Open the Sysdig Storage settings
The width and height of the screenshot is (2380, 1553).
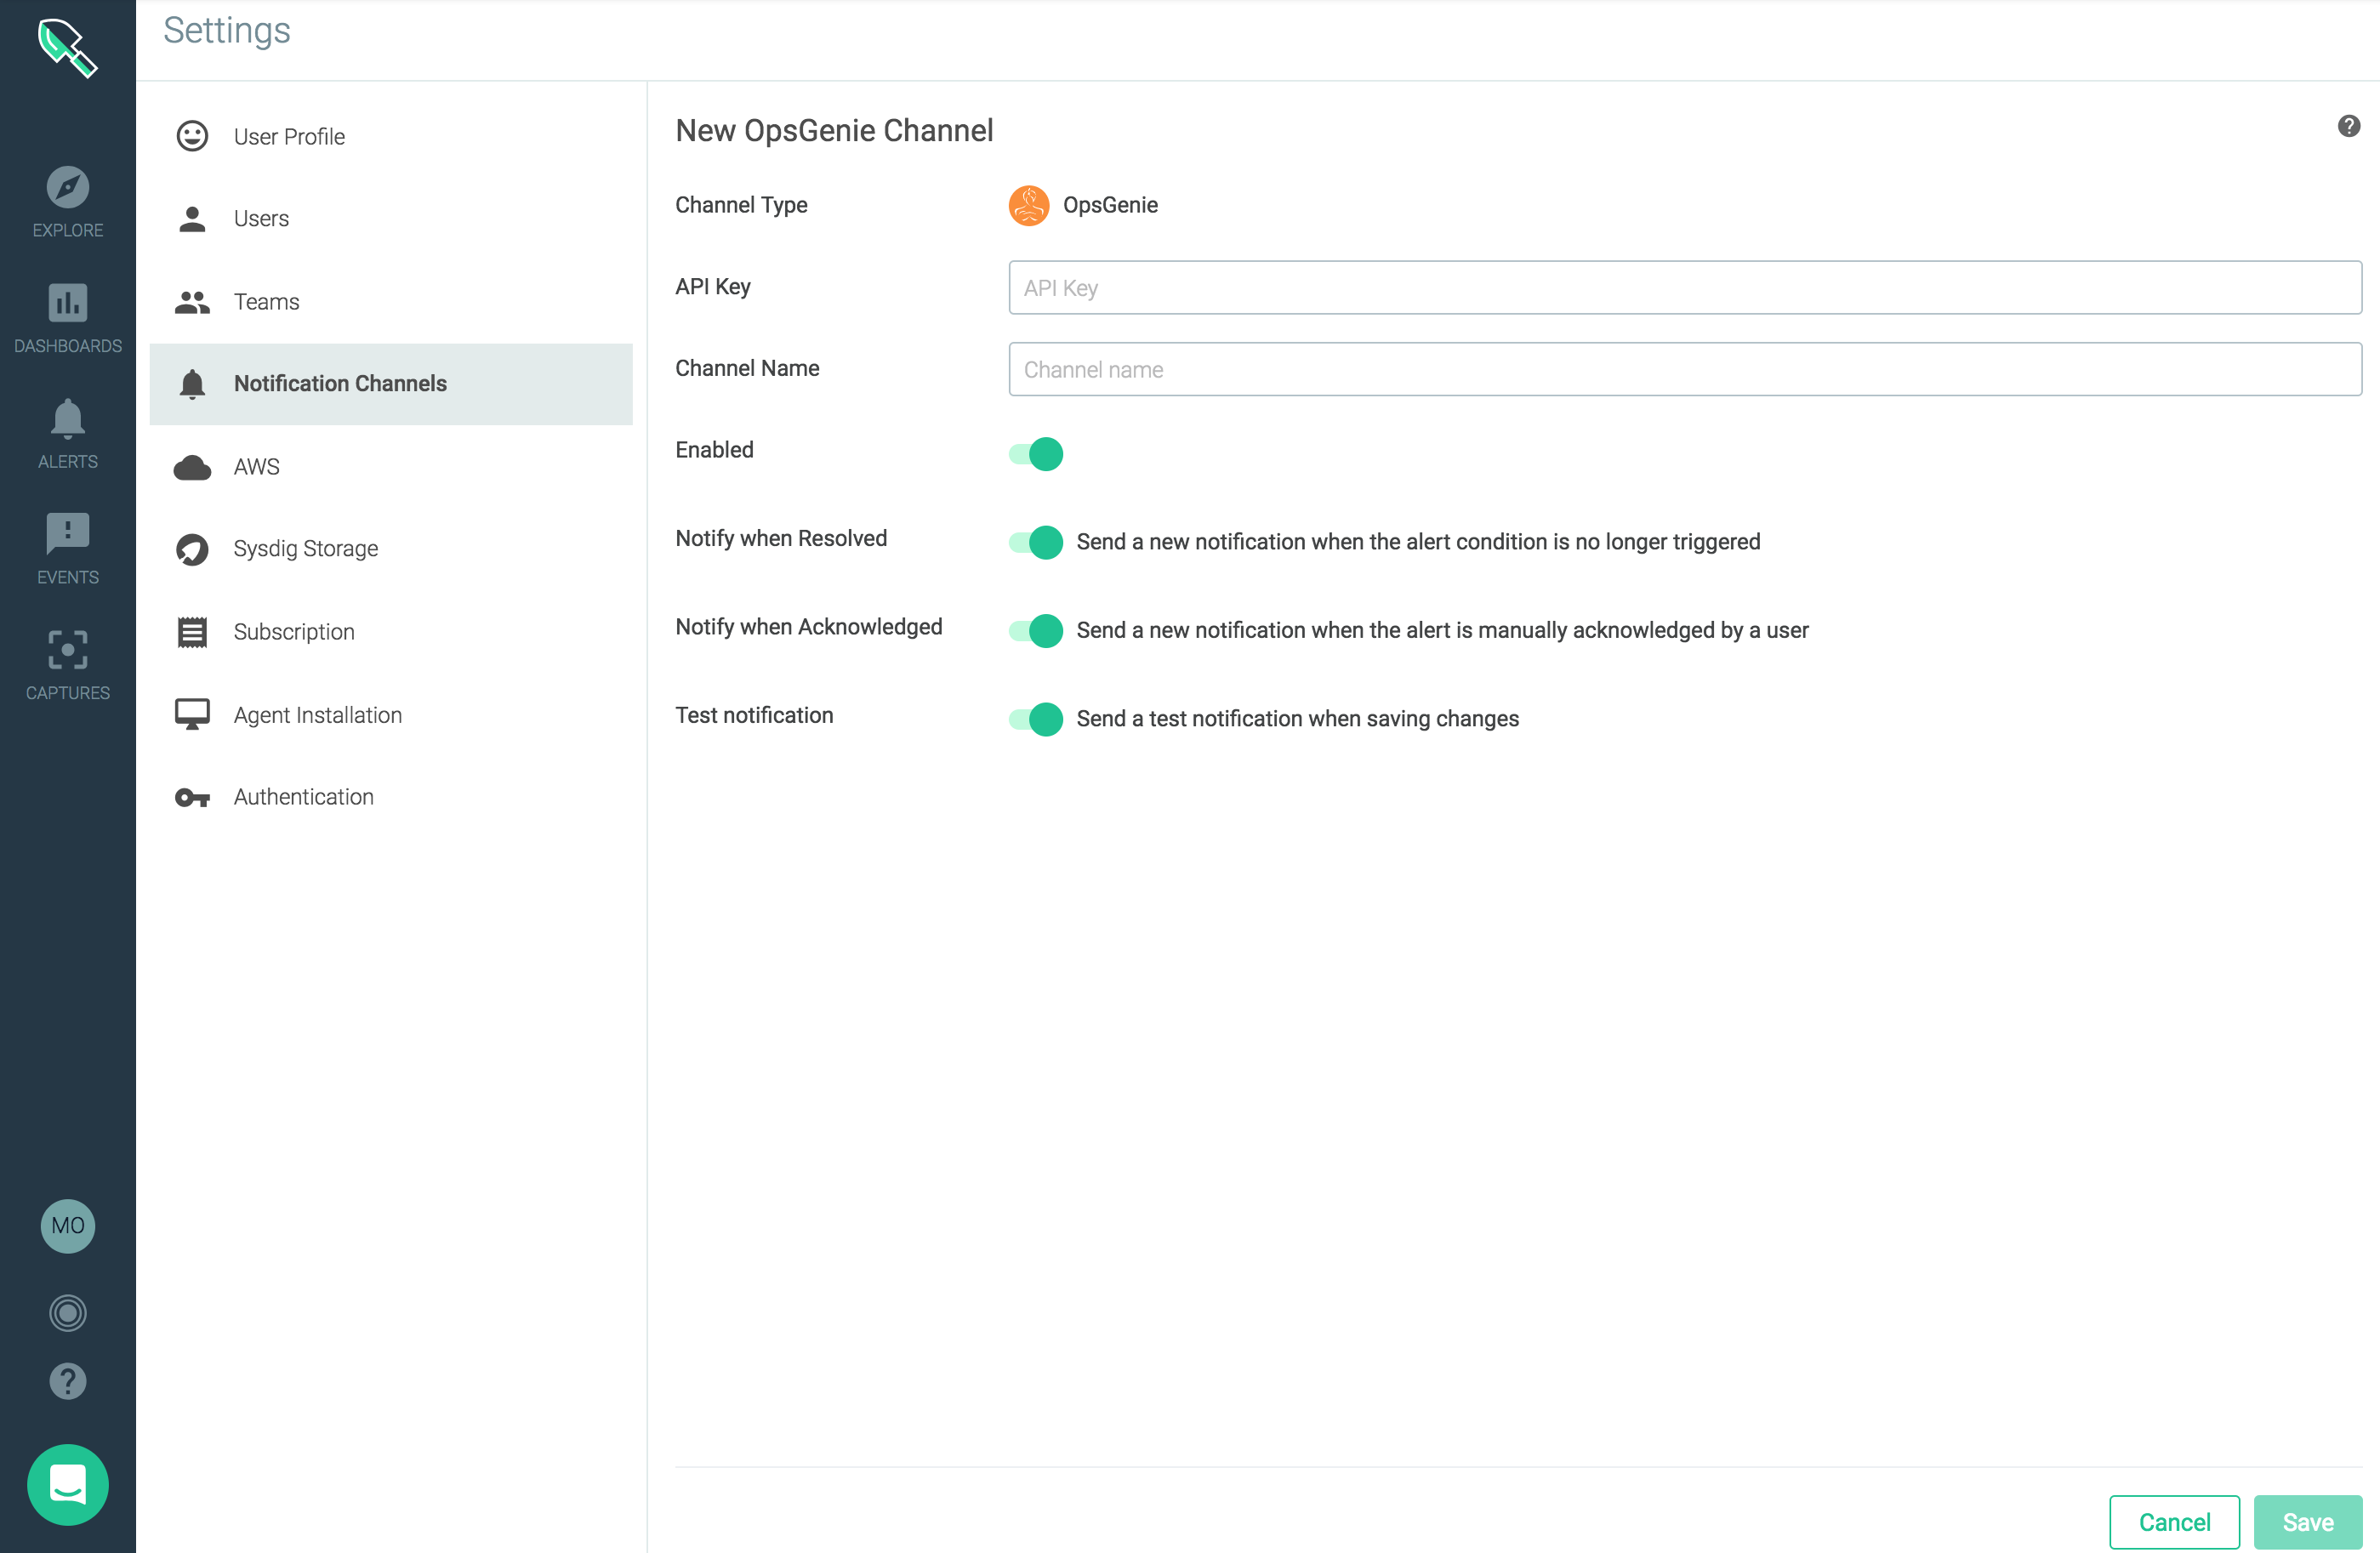305,549
